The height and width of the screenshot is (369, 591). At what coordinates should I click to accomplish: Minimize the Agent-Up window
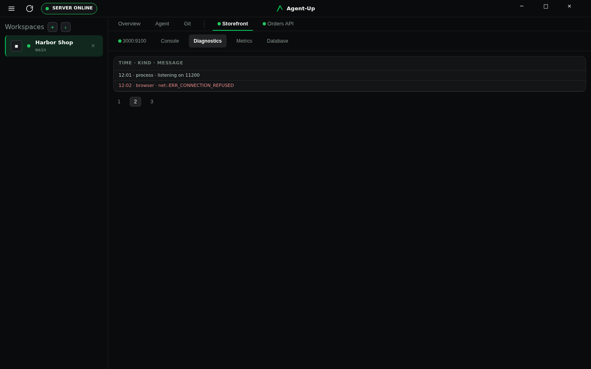click(x=522, y=6)
